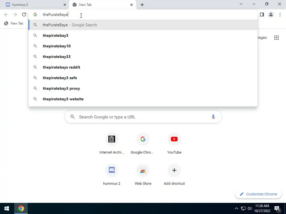The image size is (286, 214).
Task: Open the Chrome three-dot menu
Action: tap(280, 14)
